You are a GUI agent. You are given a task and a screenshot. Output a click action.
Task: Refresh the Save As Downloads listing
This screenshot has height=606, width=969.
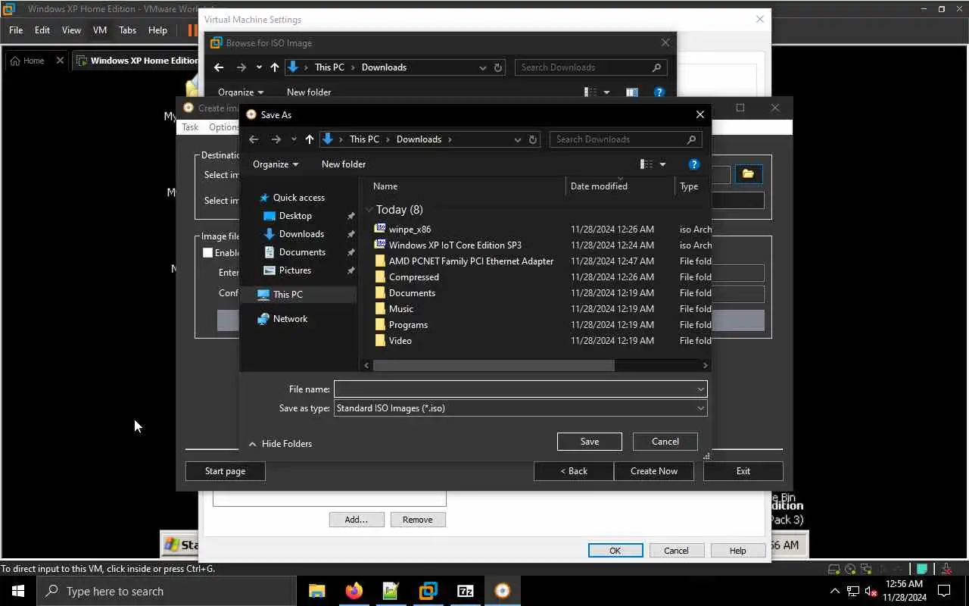point(533,139)
